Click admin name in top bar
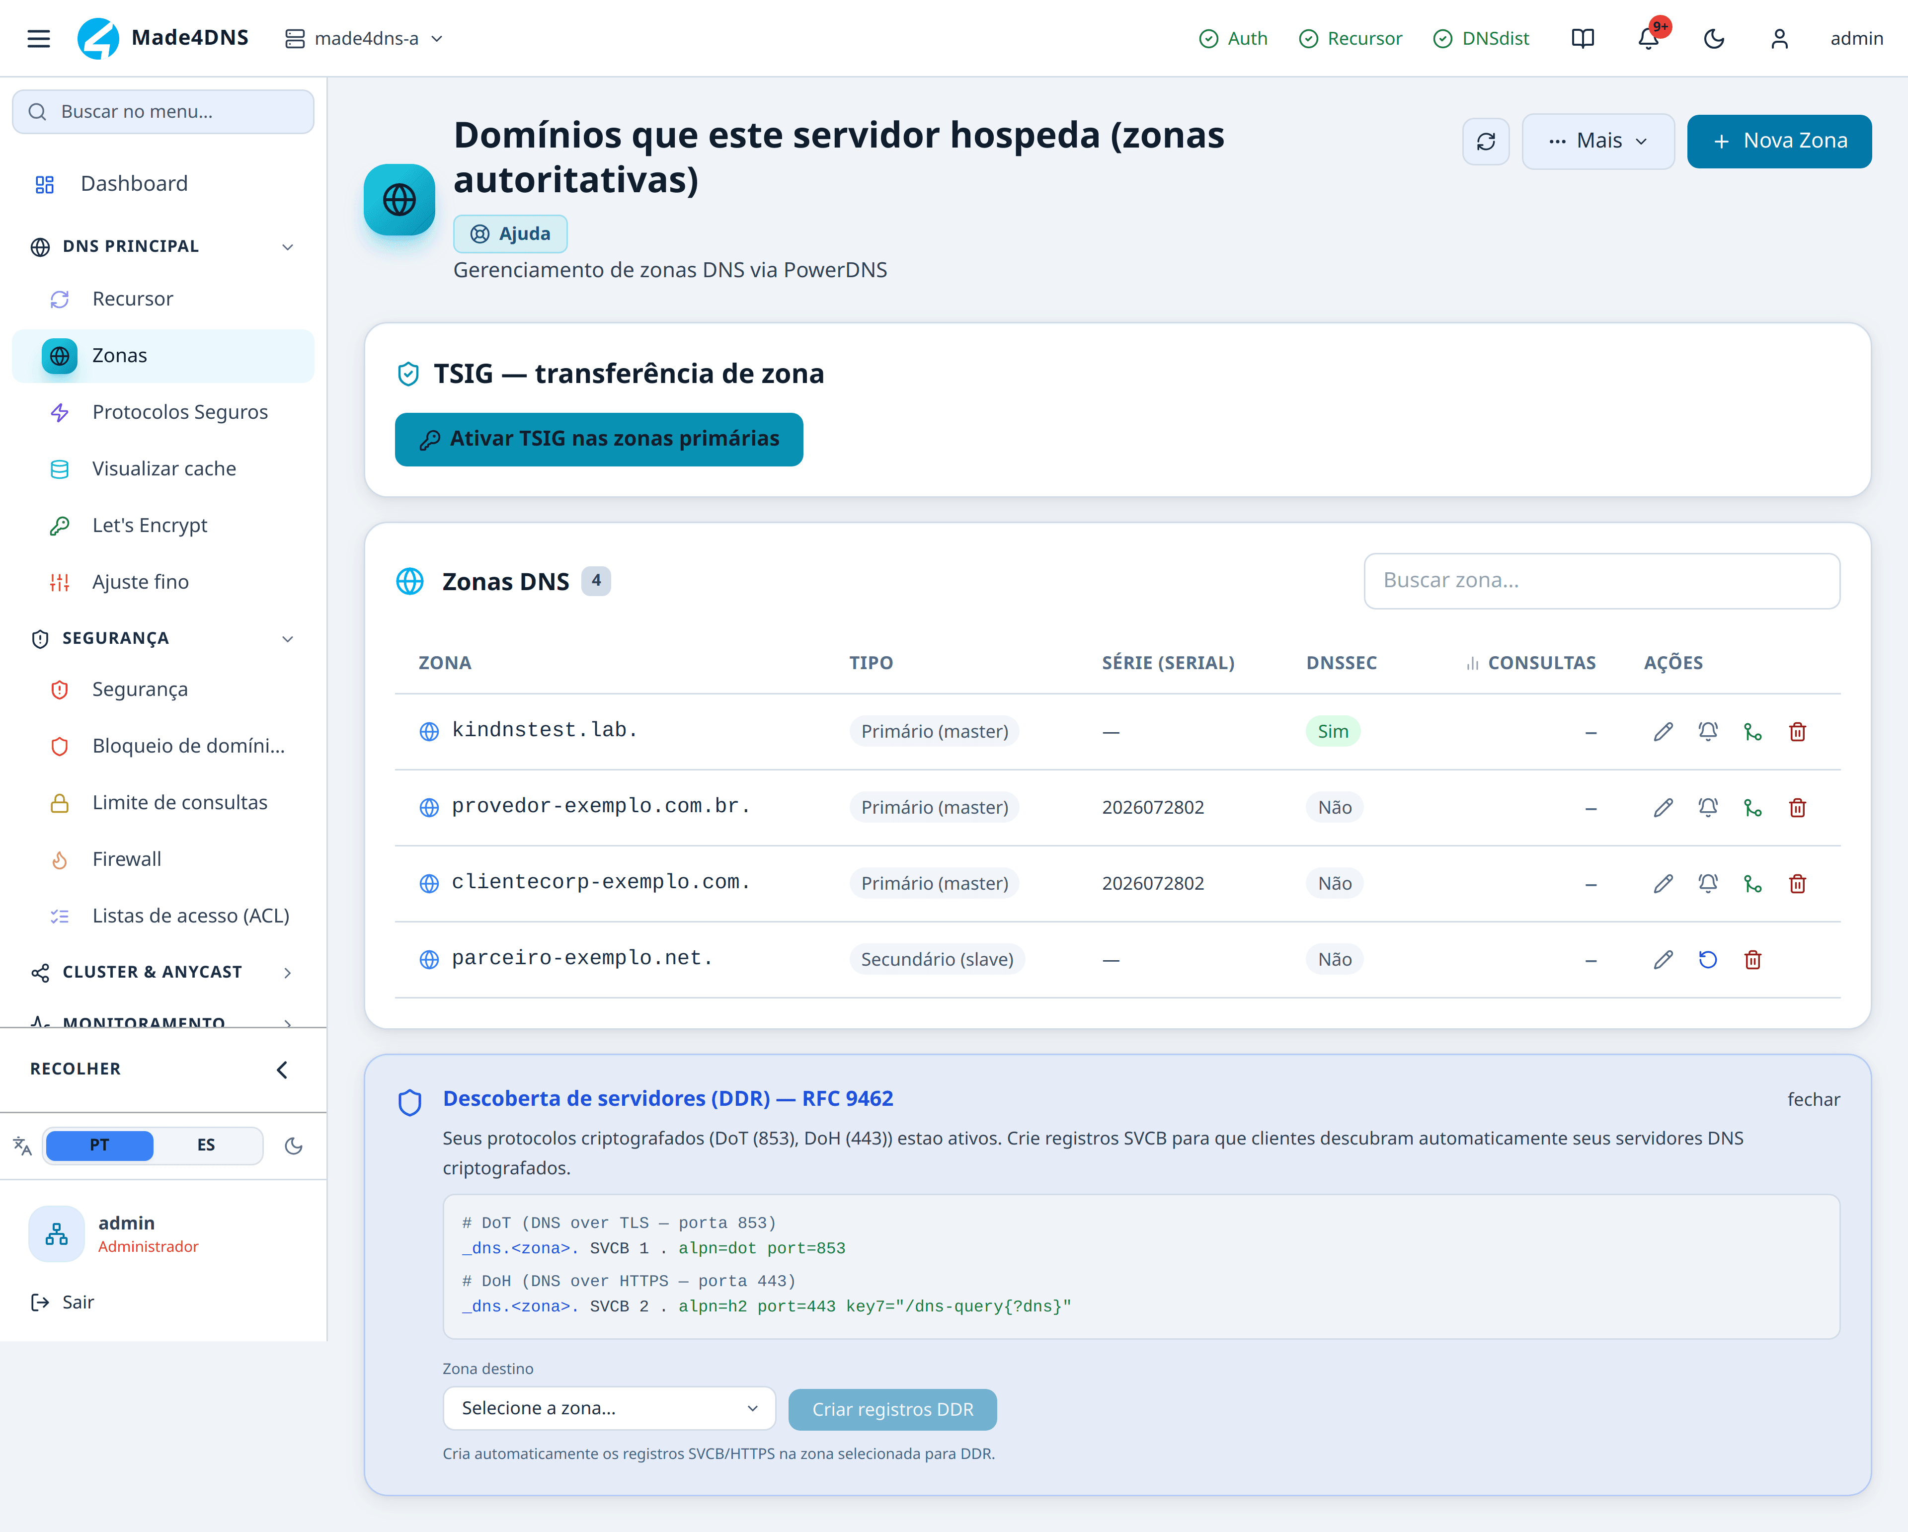This screenshot has width=1908, height=1532. (1856, 38)
